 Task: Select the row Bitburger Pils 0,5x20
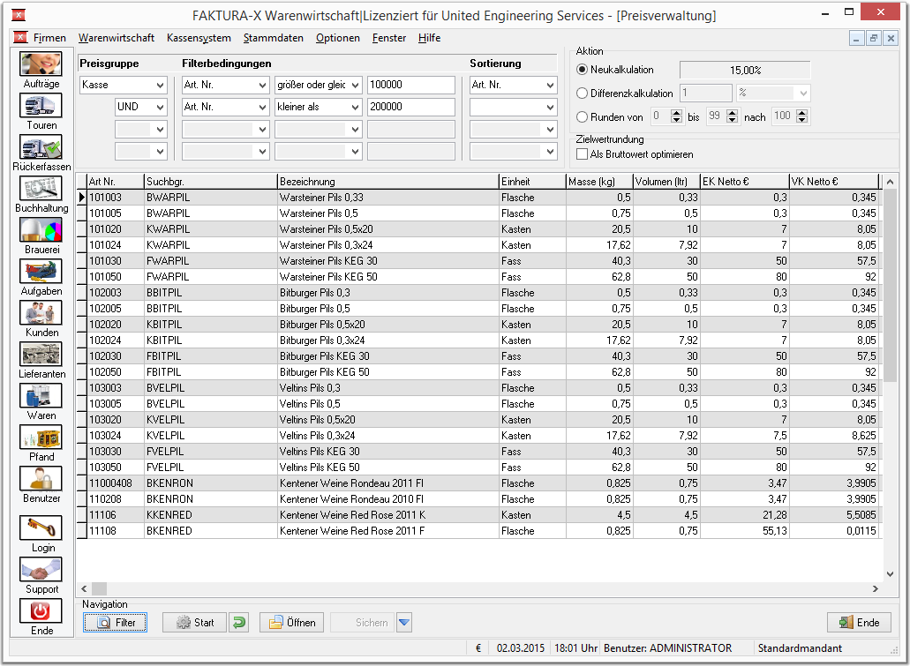coord(479,325)
